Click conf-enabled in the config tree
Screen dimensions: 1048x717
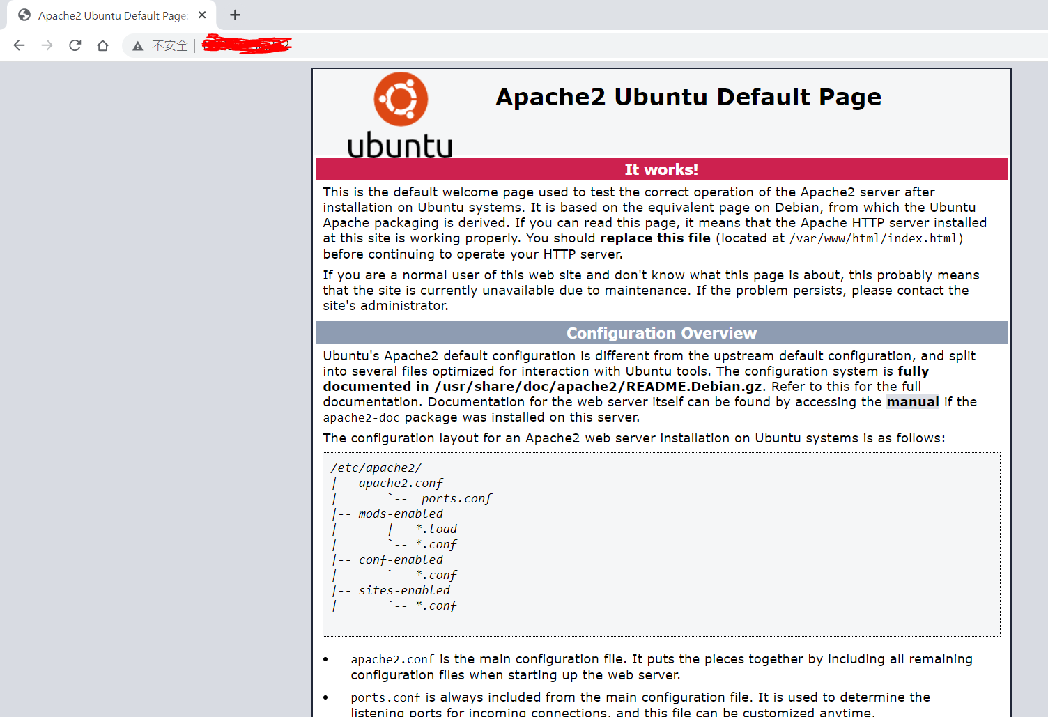[x=401, y=560]
